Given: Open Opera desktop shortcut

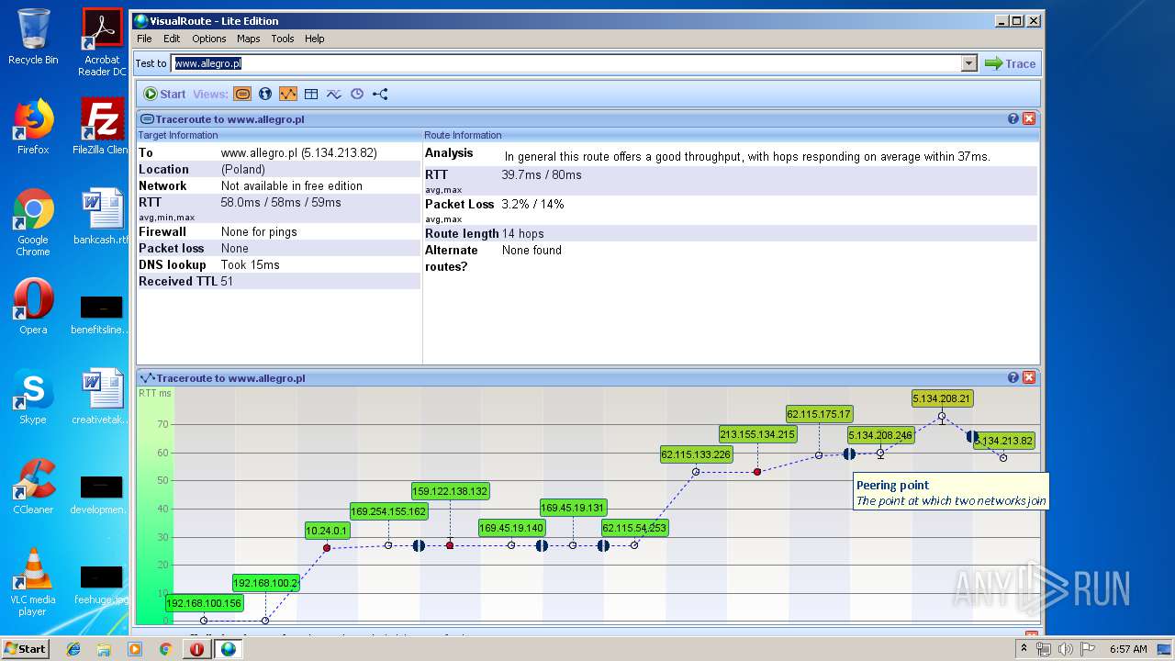Looking at the screenshot, I should click(x=33, y=307).
